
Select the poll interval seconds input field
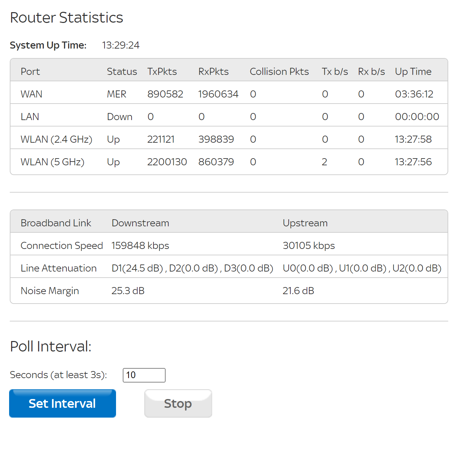tap(144, 375)
